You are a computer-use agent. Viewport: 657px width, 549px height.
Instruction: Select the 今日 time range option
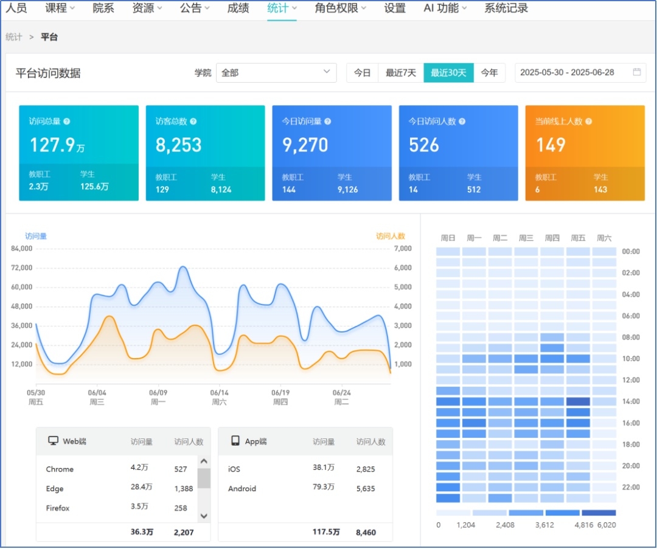pos(363,73)
